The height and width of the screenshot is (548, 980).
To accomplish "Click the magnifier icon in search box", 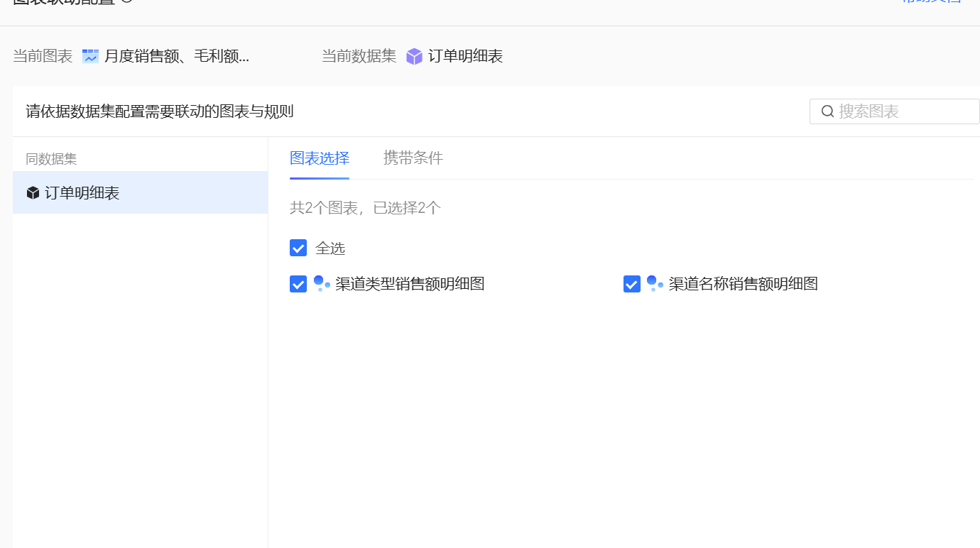I will 827,111.
